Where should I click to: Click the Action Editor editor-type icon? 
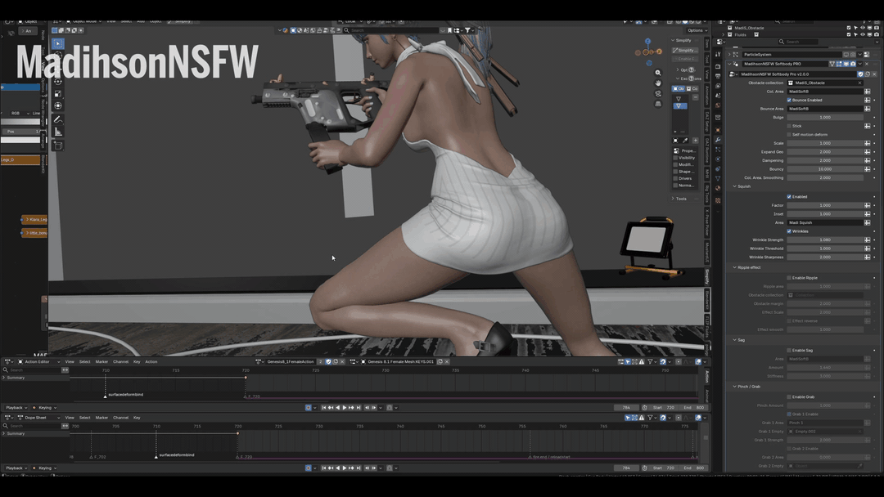click(x=8, y=362)
